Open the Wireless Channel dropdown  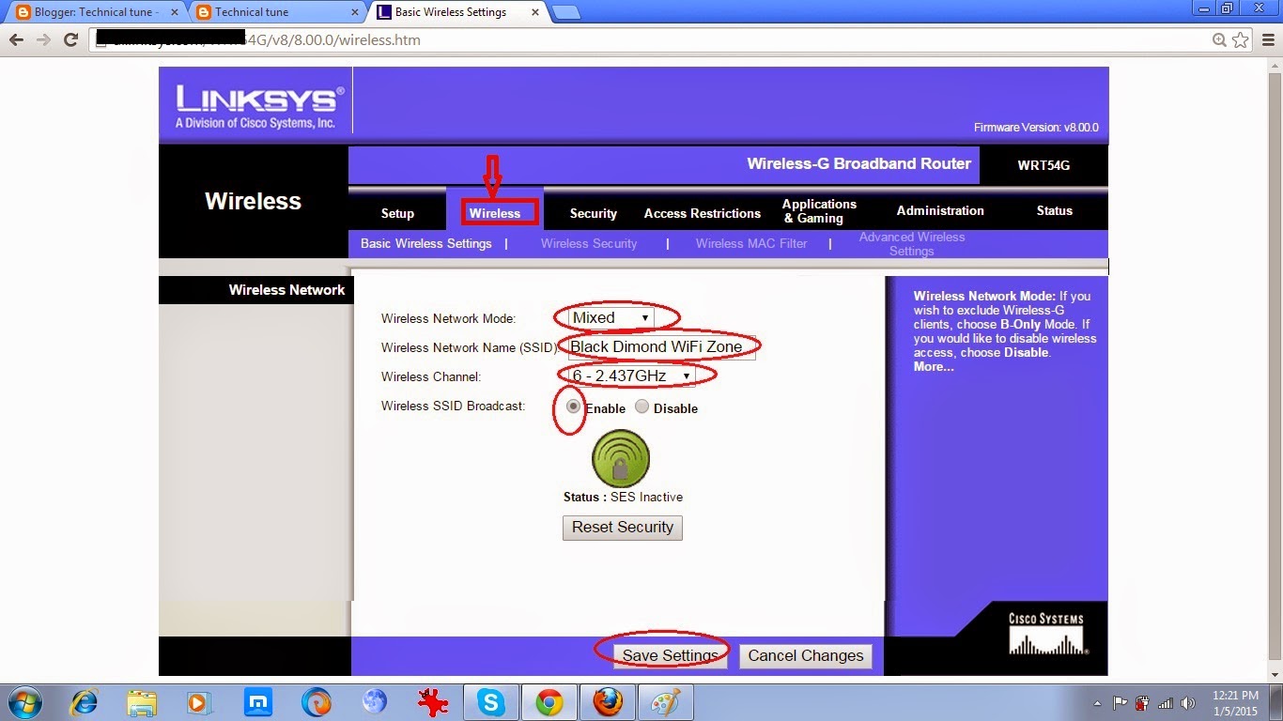(631, 376)
